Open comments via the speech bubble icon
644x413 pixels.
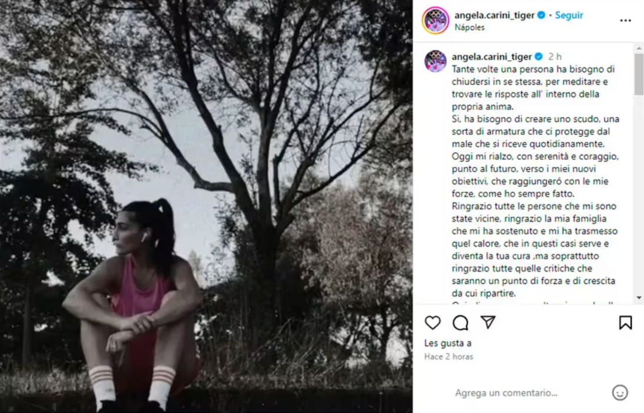click(461, 323)
